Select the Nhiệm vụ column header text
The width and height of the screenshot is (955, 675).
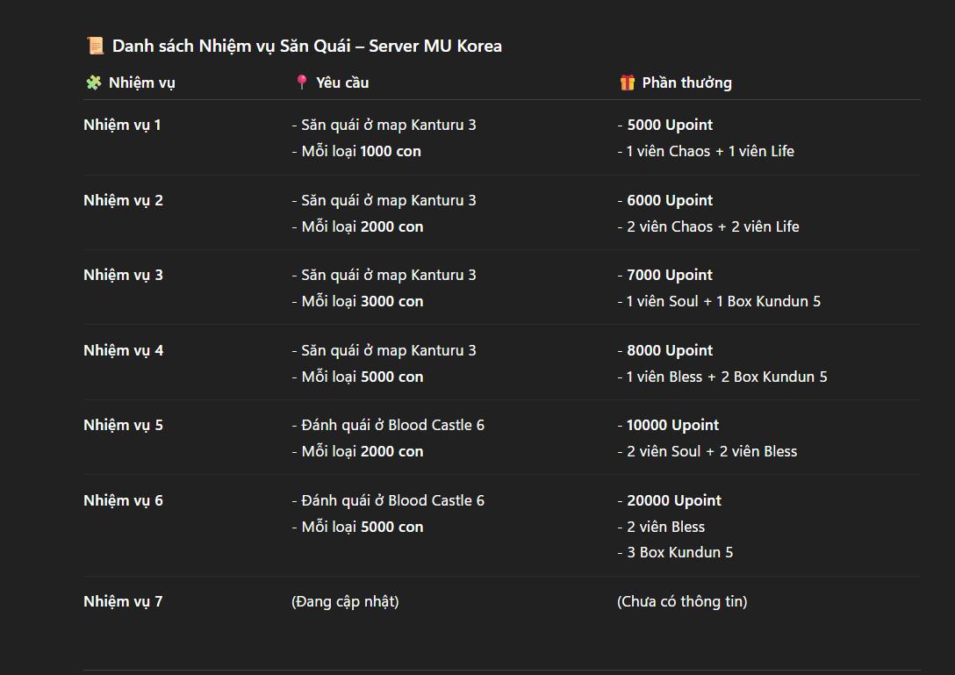click(141, 83)
